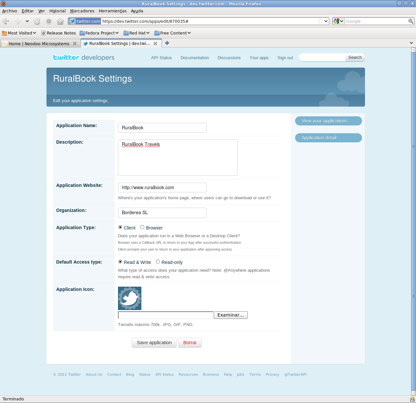Screen dimensions: 416x403
Task: Click the Sign out link
Action: click(285, 58)
